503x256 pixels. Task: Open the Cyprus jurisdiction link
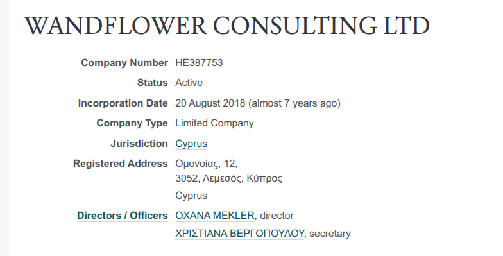coord(191,144)
